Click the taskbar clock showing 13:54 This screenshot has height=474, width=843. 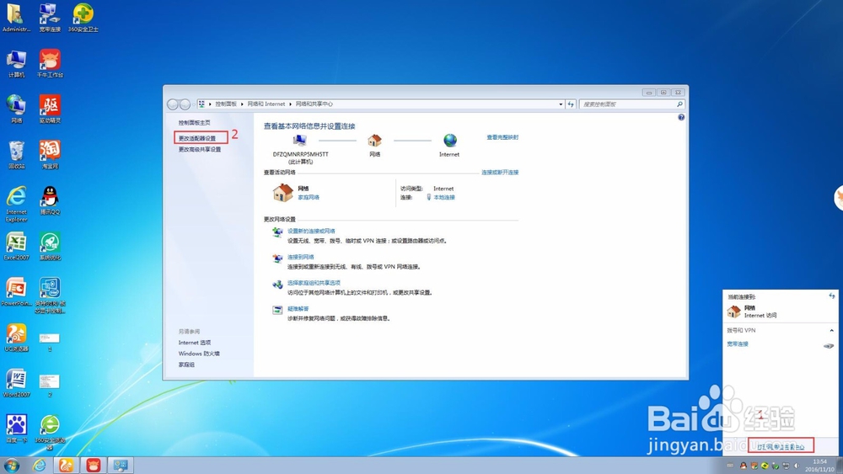pos(820,466)
